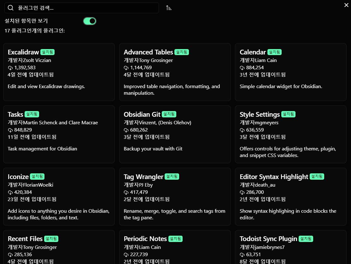Click Obsidian Git's installed badge

[x=169, y=114]
